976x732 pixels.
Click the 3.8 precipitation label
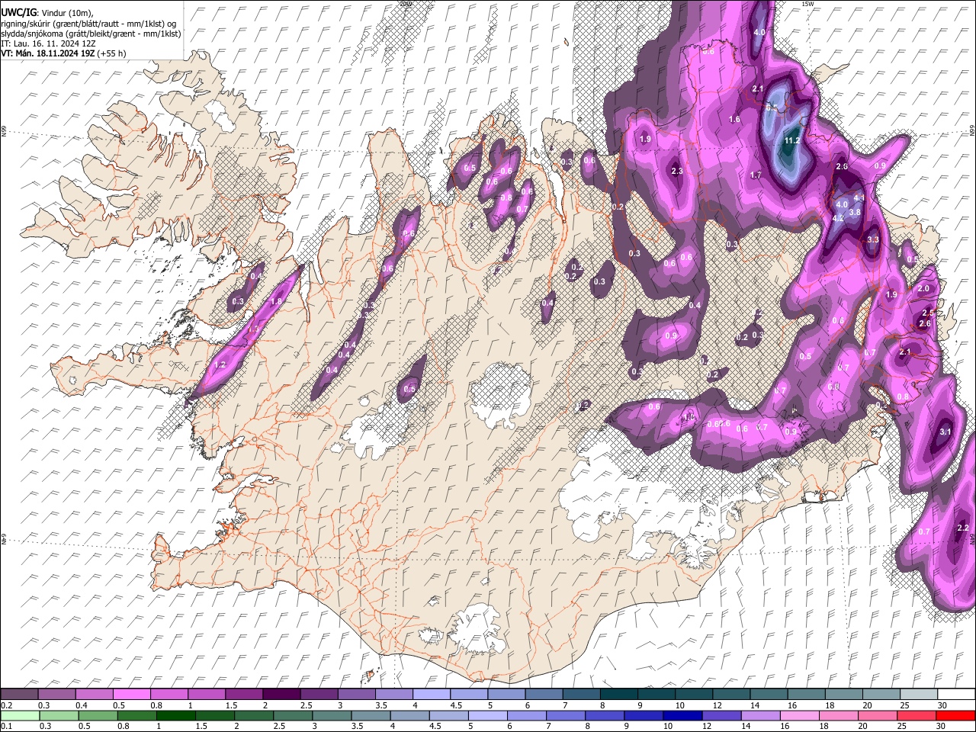click(x=855, y=212)
